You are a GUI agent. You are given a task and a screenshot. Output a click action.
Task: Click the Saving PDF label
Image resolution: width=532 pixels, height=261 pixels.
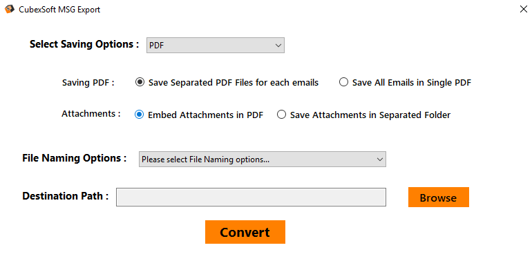(88, 83)
